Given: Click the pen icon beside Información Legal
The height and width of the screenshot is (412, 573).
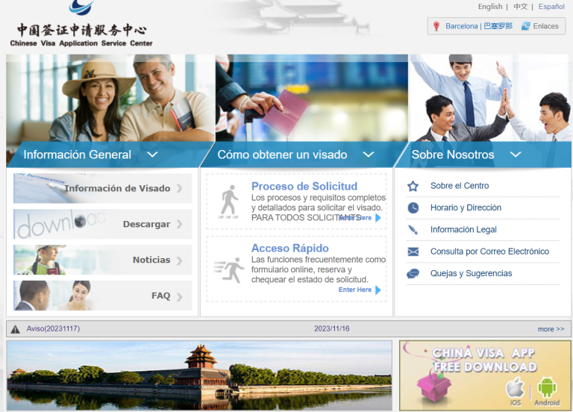Looking at the screenshot, I should 413,230.
